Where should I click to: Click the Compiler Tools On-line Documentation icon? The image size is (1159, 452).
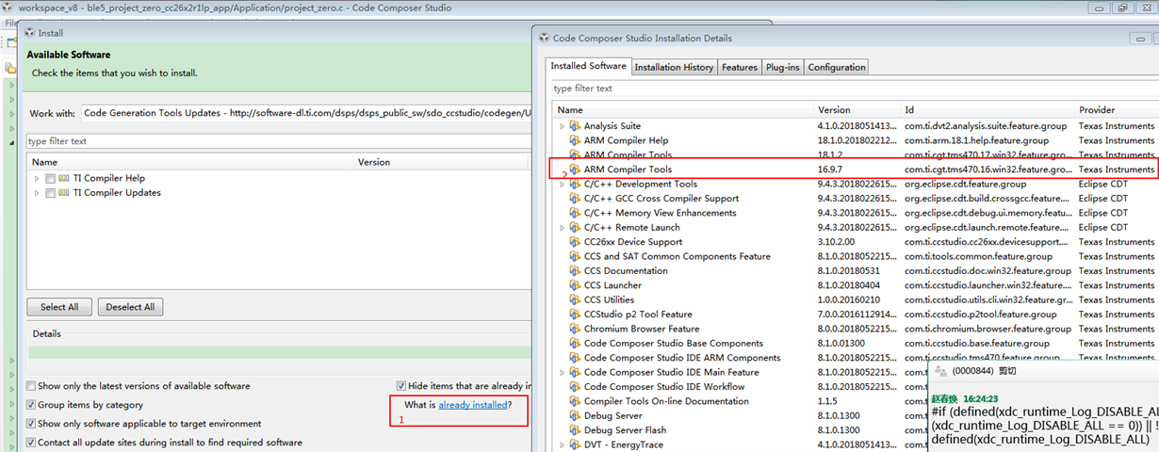coord(575,401)
